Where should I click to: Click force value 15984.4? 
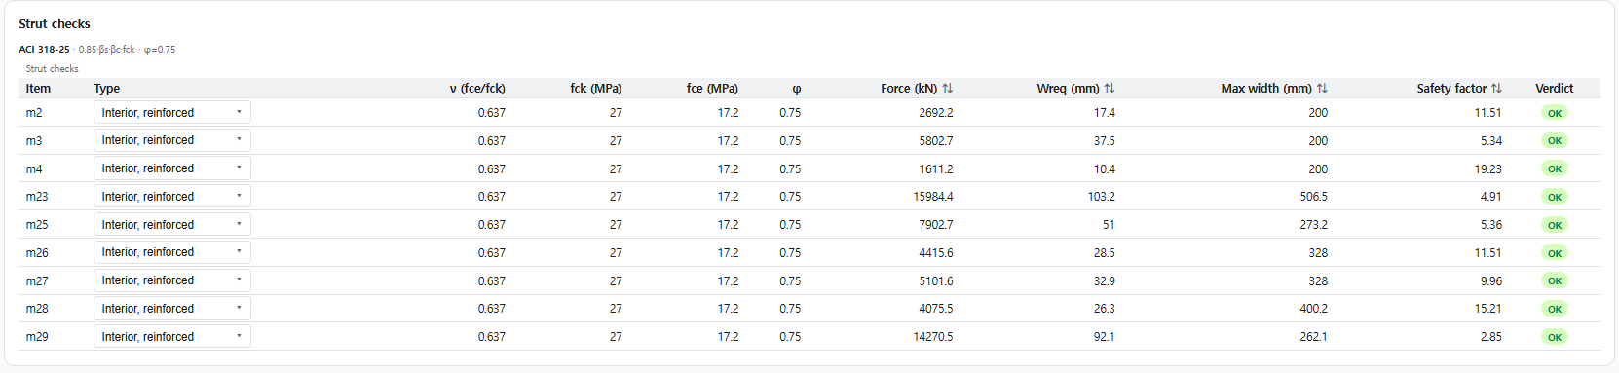933,197
